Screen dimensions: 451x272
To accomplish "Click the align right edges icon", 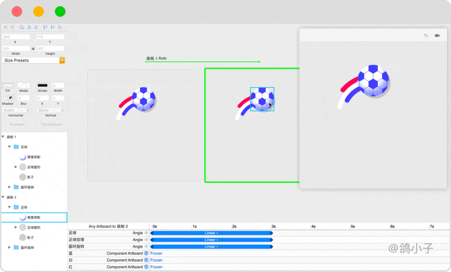I will click(x=36, y=27).
